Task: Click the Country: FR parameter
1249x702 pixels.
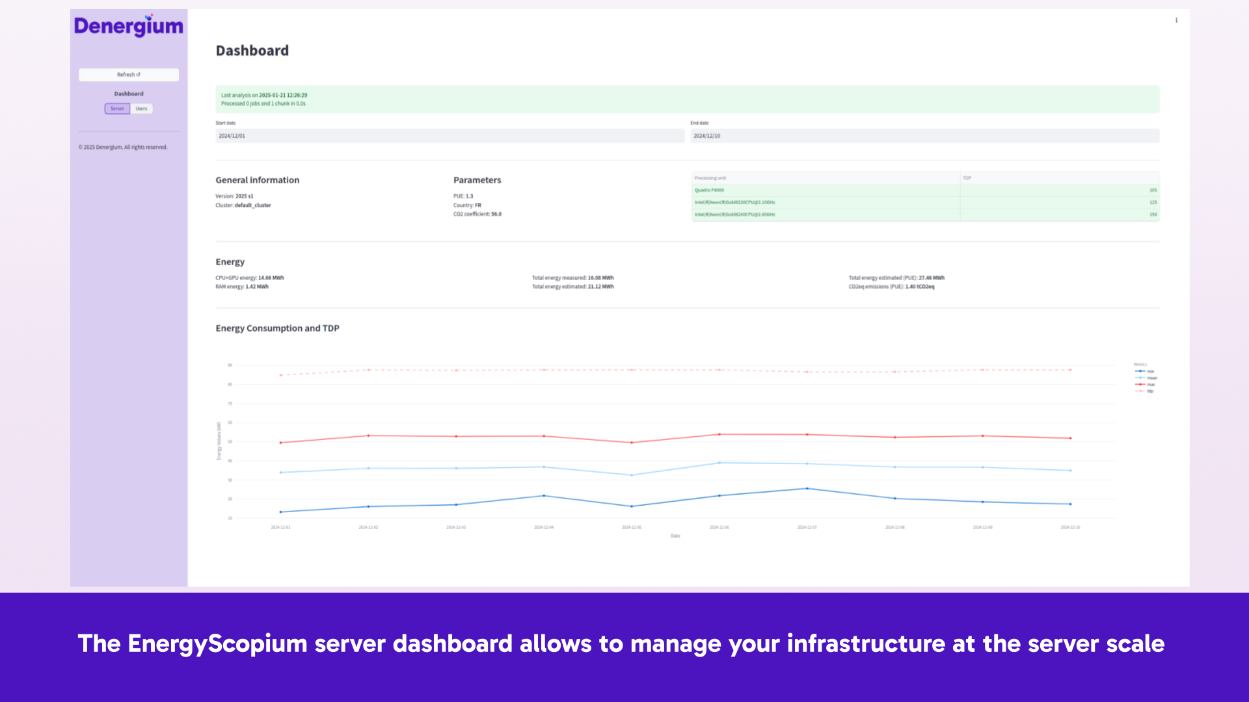Action: (467, 205)
